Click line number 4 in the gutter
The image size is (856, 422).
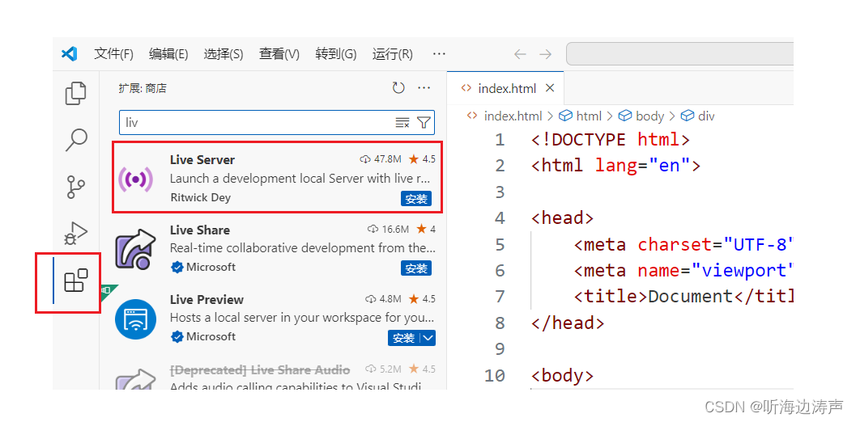click(x=500, y=218)
